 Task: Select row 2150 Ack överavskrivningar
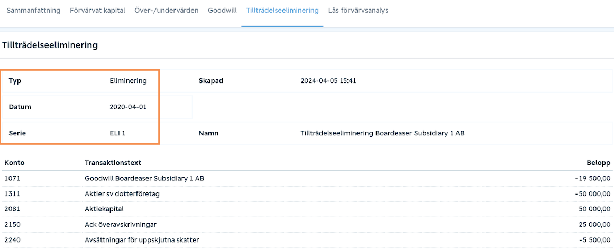(307, 224)
